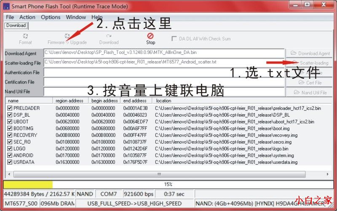The height and width of the screenshot is (211, 337).
Task: Open the Window menu
Action: [76, 17]
